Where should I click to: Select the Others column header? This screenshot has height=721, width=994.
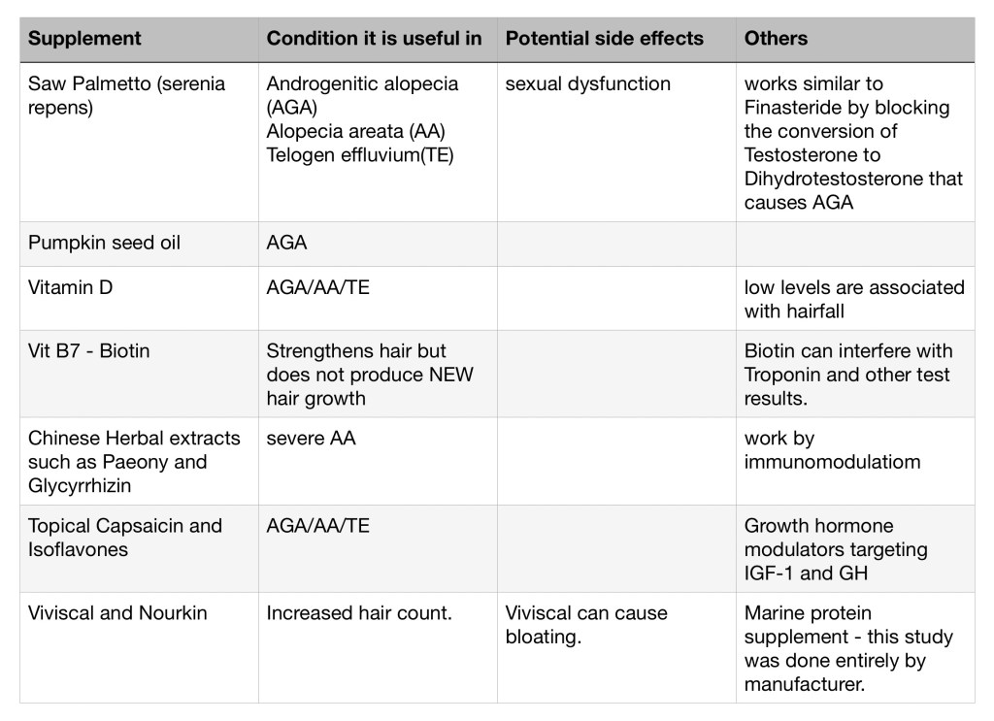click(x=776, y=39)
